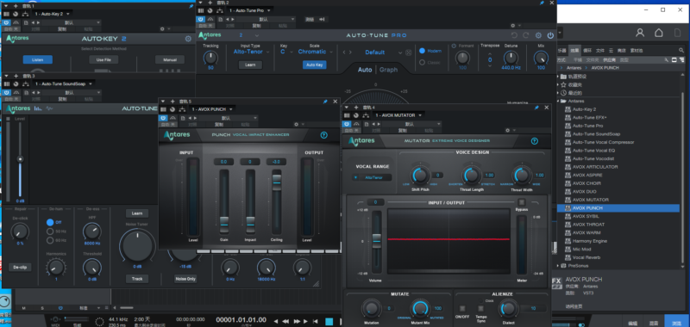Open Auto-Key 2 settings gear

(x=188, y=39)
